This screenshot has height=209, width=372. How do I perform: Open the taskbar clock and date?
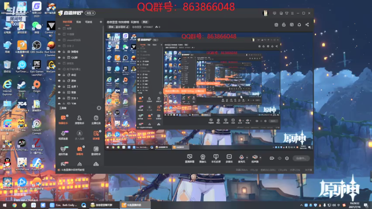(x=354, y=205)
